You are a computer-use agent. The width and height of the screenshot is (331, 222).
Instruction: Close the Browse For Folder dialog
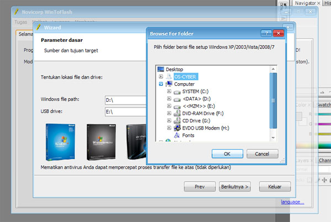[x=279, y=33]
